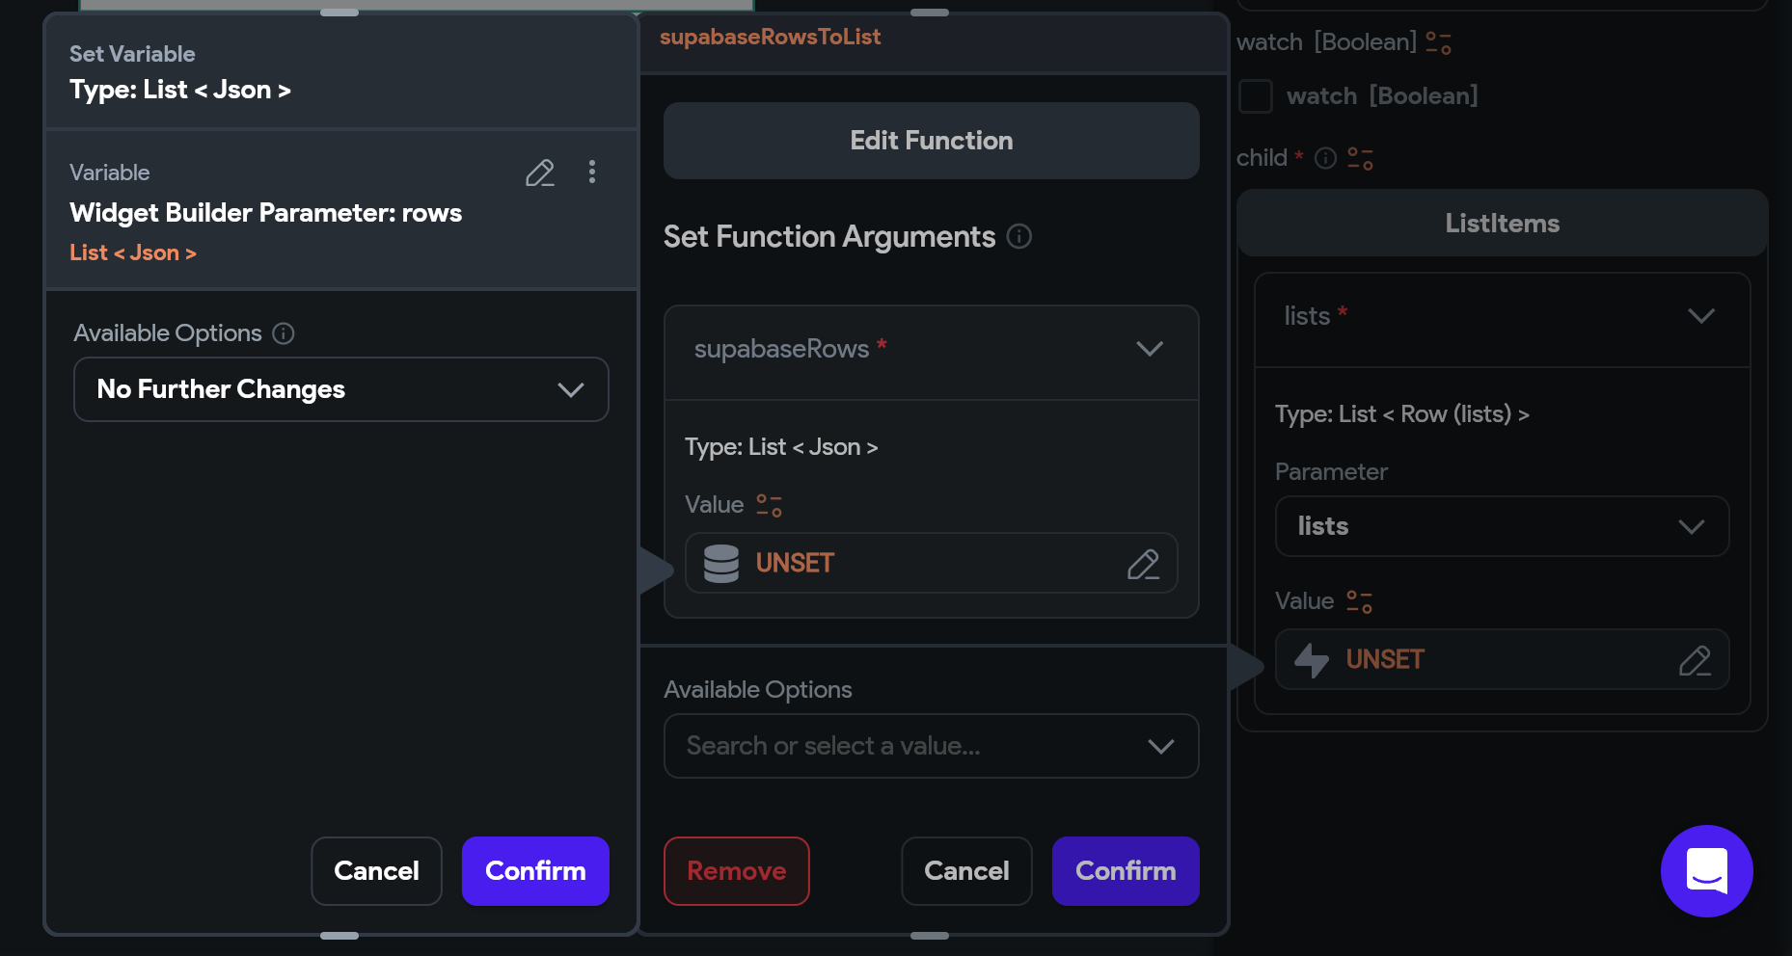Collapse the lists parameter section

point(1701,316)
